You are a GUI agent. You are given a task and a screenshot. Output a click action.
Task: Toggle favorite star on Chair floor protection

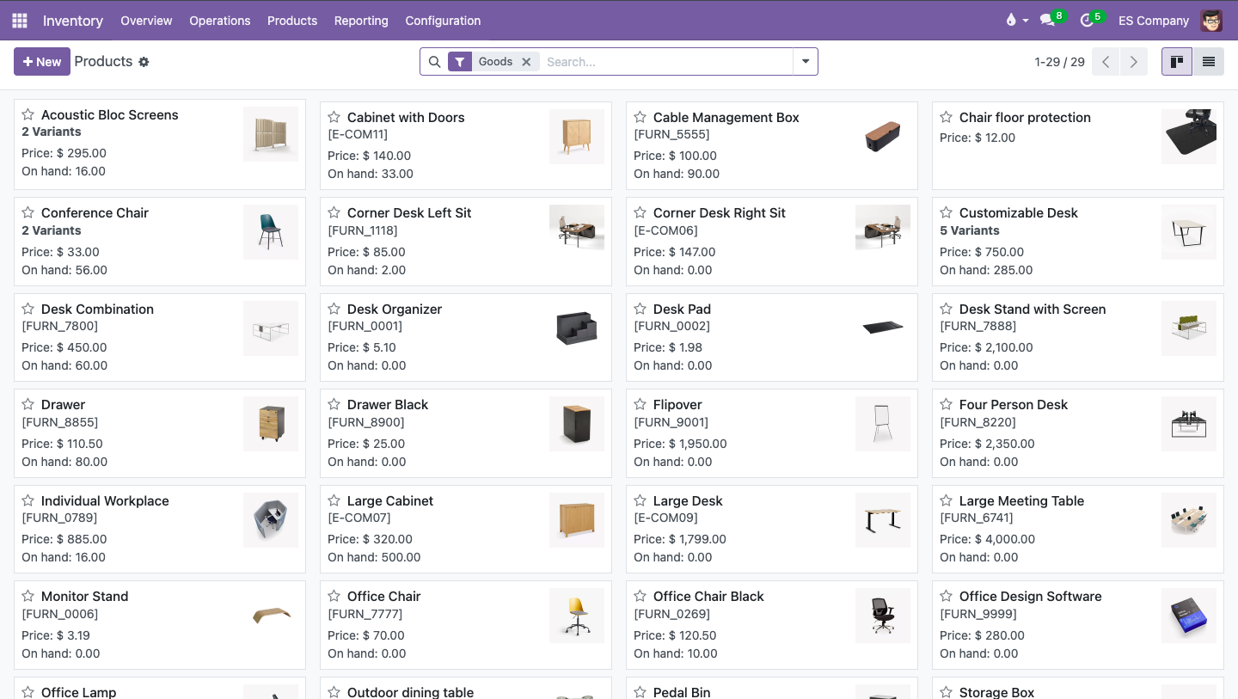947,117
